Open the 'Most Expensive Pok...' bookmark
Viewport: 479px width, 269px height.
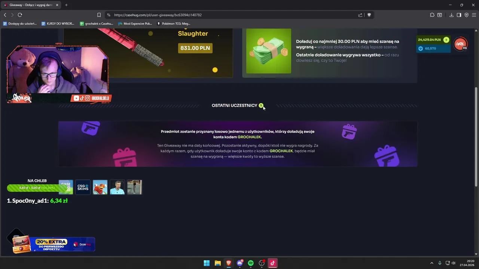(x=135, y=24)
